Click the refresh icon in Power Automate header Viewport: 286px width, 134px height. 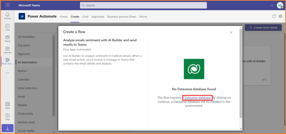point(274,16)
